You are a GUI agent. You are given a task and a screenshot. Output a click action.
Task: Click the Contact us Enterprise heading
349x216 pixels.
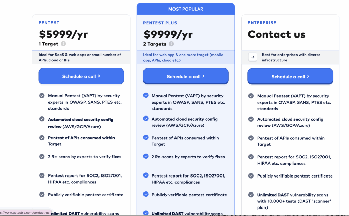point(277,34)
